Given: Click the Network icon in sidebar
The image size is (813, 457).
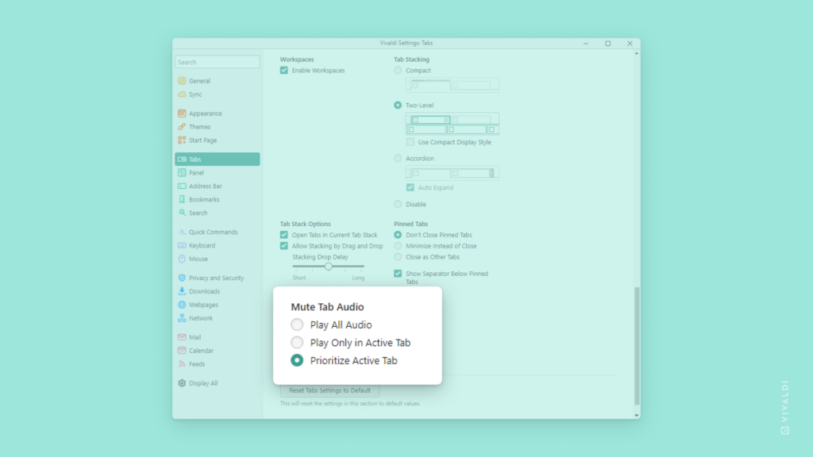Looking at the screenshot, I should (x=182, y=318).
